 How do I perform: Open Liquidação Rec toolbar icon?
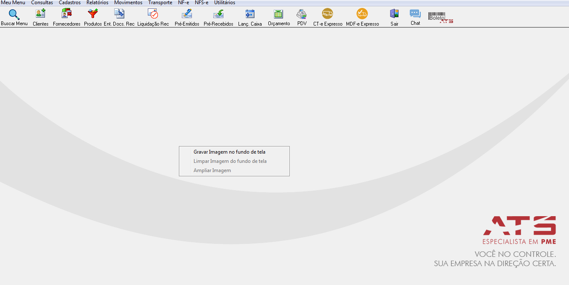[153, 14]
